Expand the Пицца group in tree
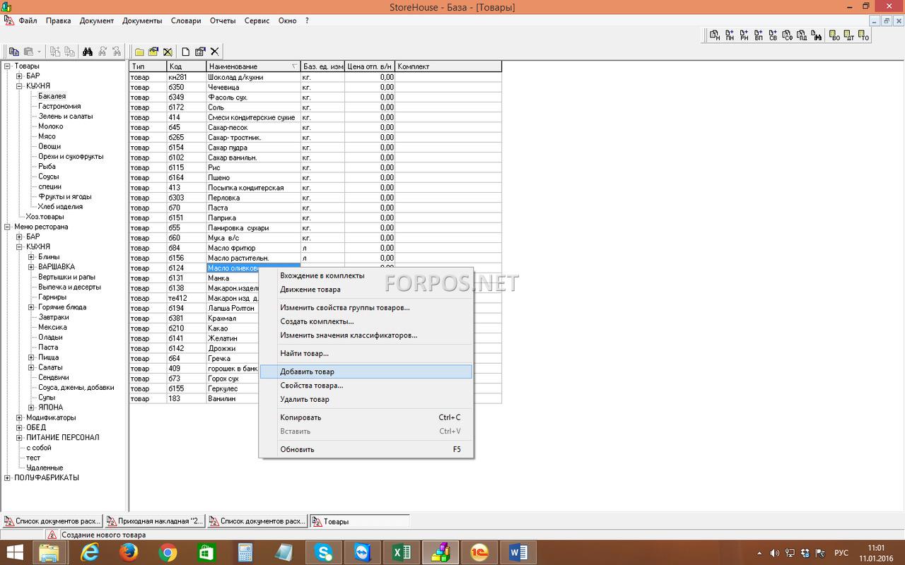The image size is (905, 565). [x=31, y=357]
